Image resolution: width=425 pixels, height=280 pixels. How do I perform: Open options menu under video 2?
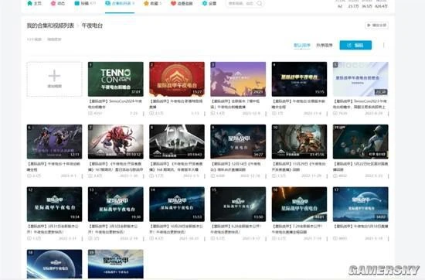[205, 114]
